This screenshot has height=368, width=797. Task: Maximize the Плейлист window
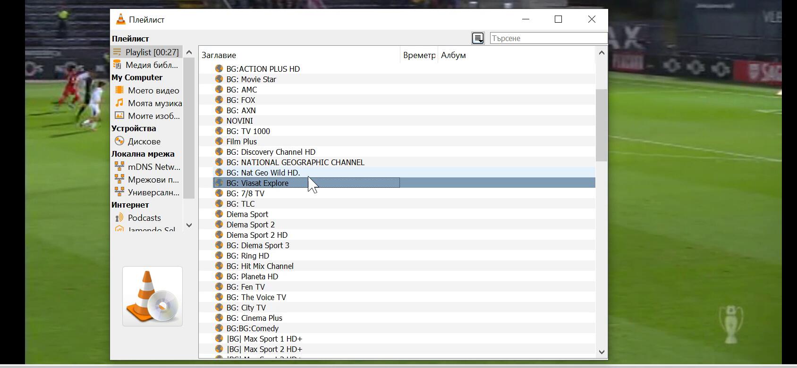pyautogui.click(x=558, y=19)
